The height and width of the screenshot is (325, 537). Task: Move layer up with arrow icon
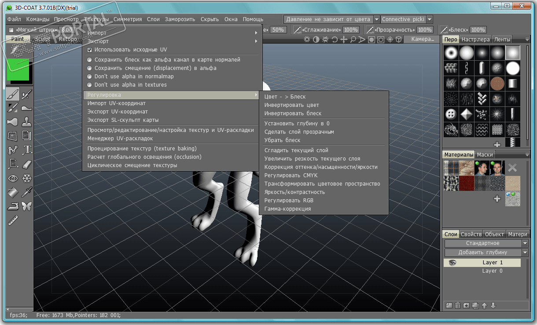tap(484, 306)
